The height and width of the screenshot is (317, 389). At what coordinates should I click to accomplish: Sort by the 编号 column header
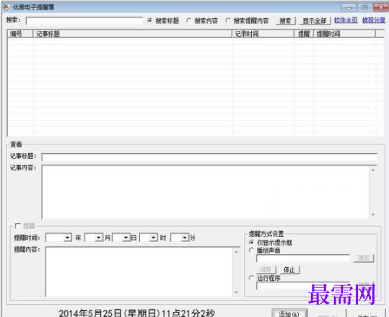point(20,33)
